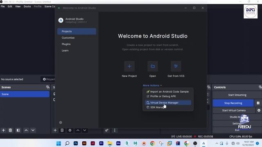Open Windows taskbar search
The image size is (262, 147).
click(67, 143)
